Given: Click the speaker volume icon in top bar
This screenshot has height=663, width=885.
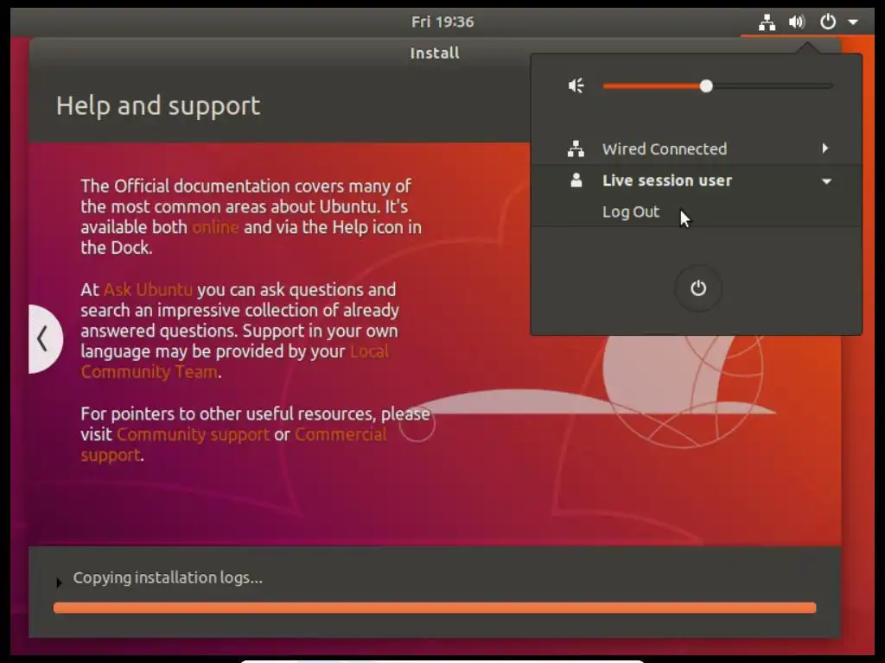Looking at the screenshot, I should click(797, 22).
